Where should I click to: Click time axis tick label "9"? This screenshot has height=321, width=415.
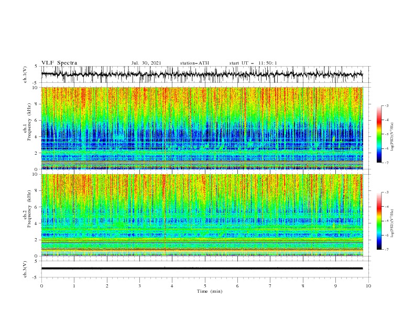(335, 286)
